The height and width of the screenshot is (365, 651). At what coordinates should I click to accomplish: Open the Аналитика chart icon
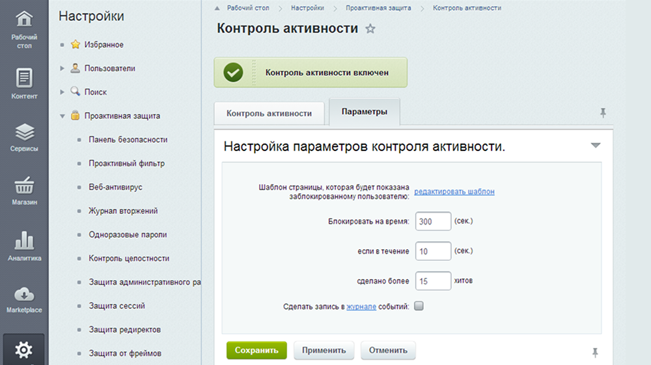tap(24, 240)
